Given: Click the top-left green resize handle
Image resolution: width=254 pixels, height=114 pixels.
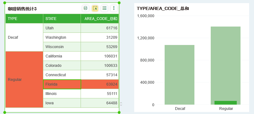Looking at the screenshot, I should point(5,3).
